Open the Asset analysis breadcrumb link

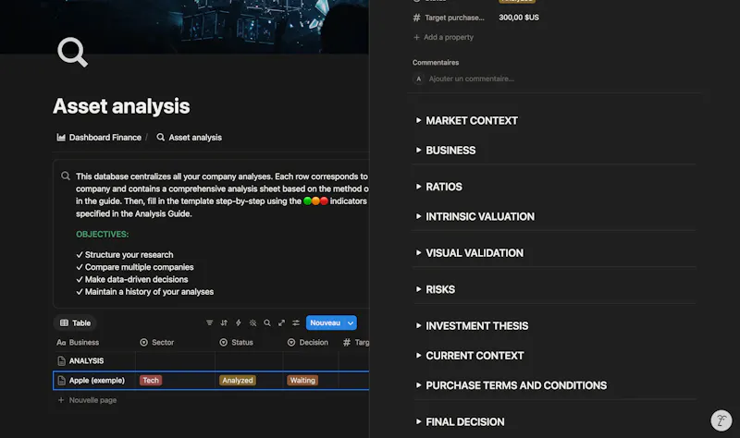tap(190, 137)
